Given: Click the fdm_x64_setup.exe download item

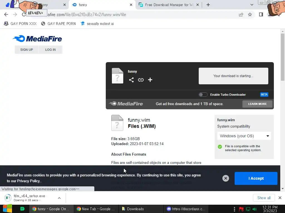Looking at the screenshot, I should (29, 197).
